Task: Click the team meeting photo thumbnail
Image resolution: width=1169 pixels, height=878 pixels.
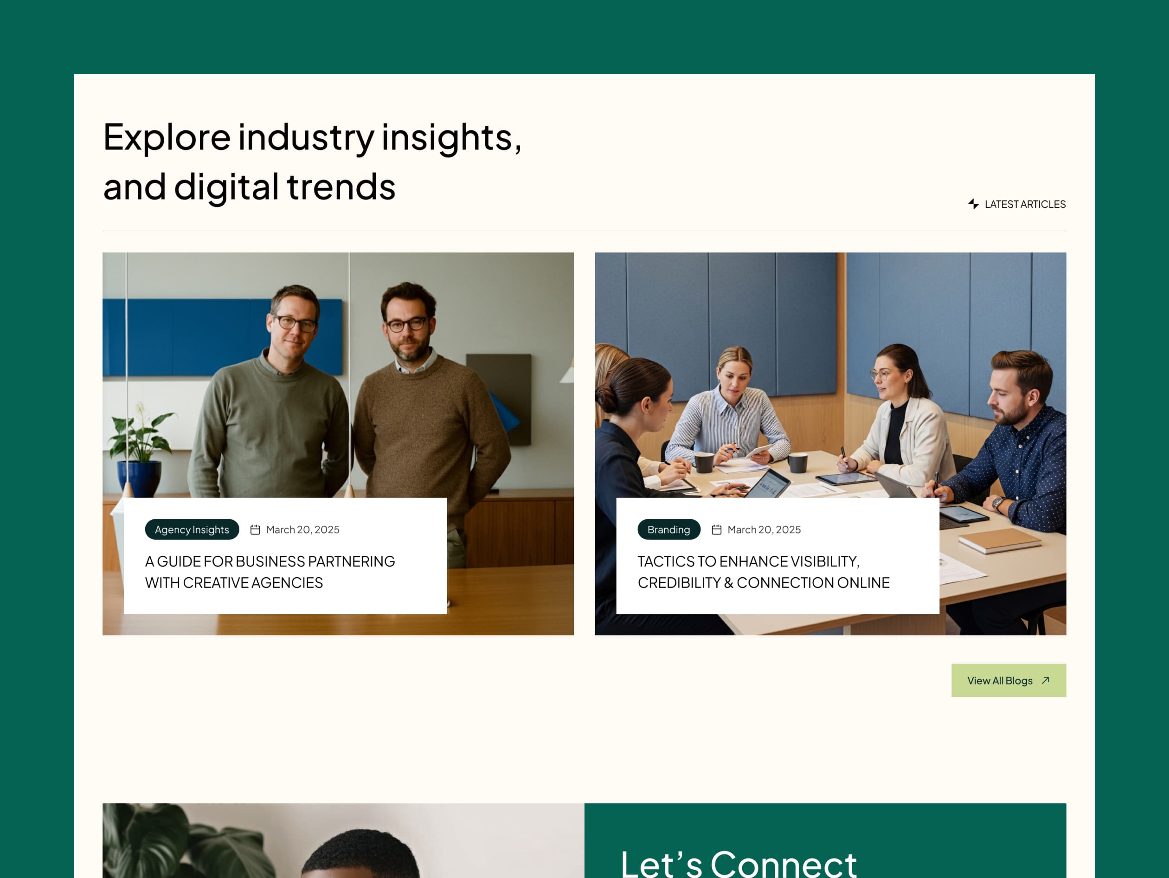Action: tap(830, 375)
